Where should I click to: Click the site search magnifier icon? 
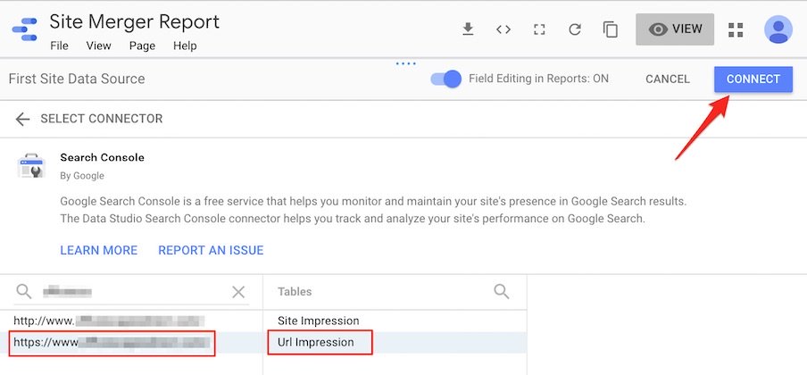pos(24,292)
